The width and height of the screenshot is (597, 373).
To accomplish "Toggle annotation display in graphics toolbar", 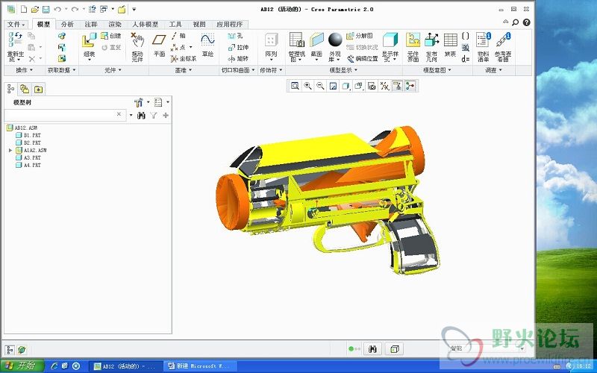I will coord(397,86).
